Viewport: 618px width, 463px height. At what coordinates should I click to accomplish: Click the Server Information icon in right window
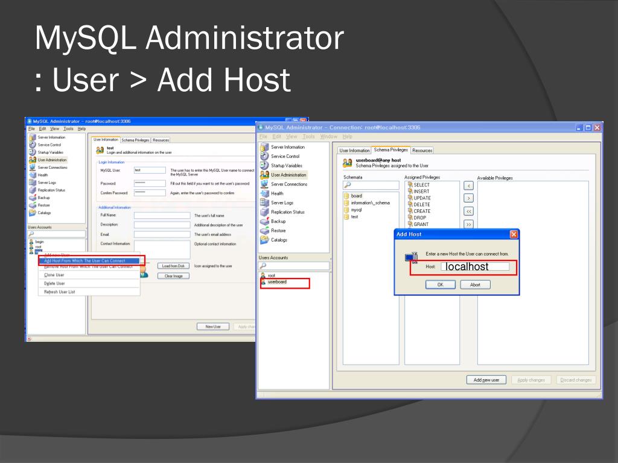(264, 147)
